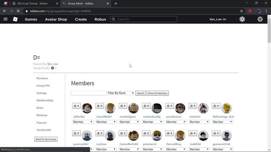Image resolution: width=271 pixels, height=152 pixels.
Task: Open gear menu for member izaclove
Action: pyautogui.click(x=100, y=133)
